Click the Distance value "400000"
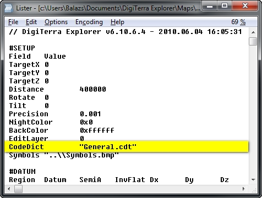This screenshot has height=198, width=262. (x=92, y=89)
